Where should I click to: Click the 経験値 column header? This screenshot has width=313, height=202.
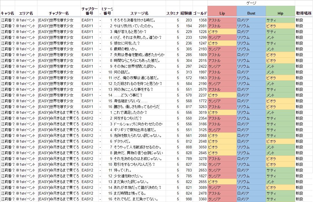coord(186,13)
